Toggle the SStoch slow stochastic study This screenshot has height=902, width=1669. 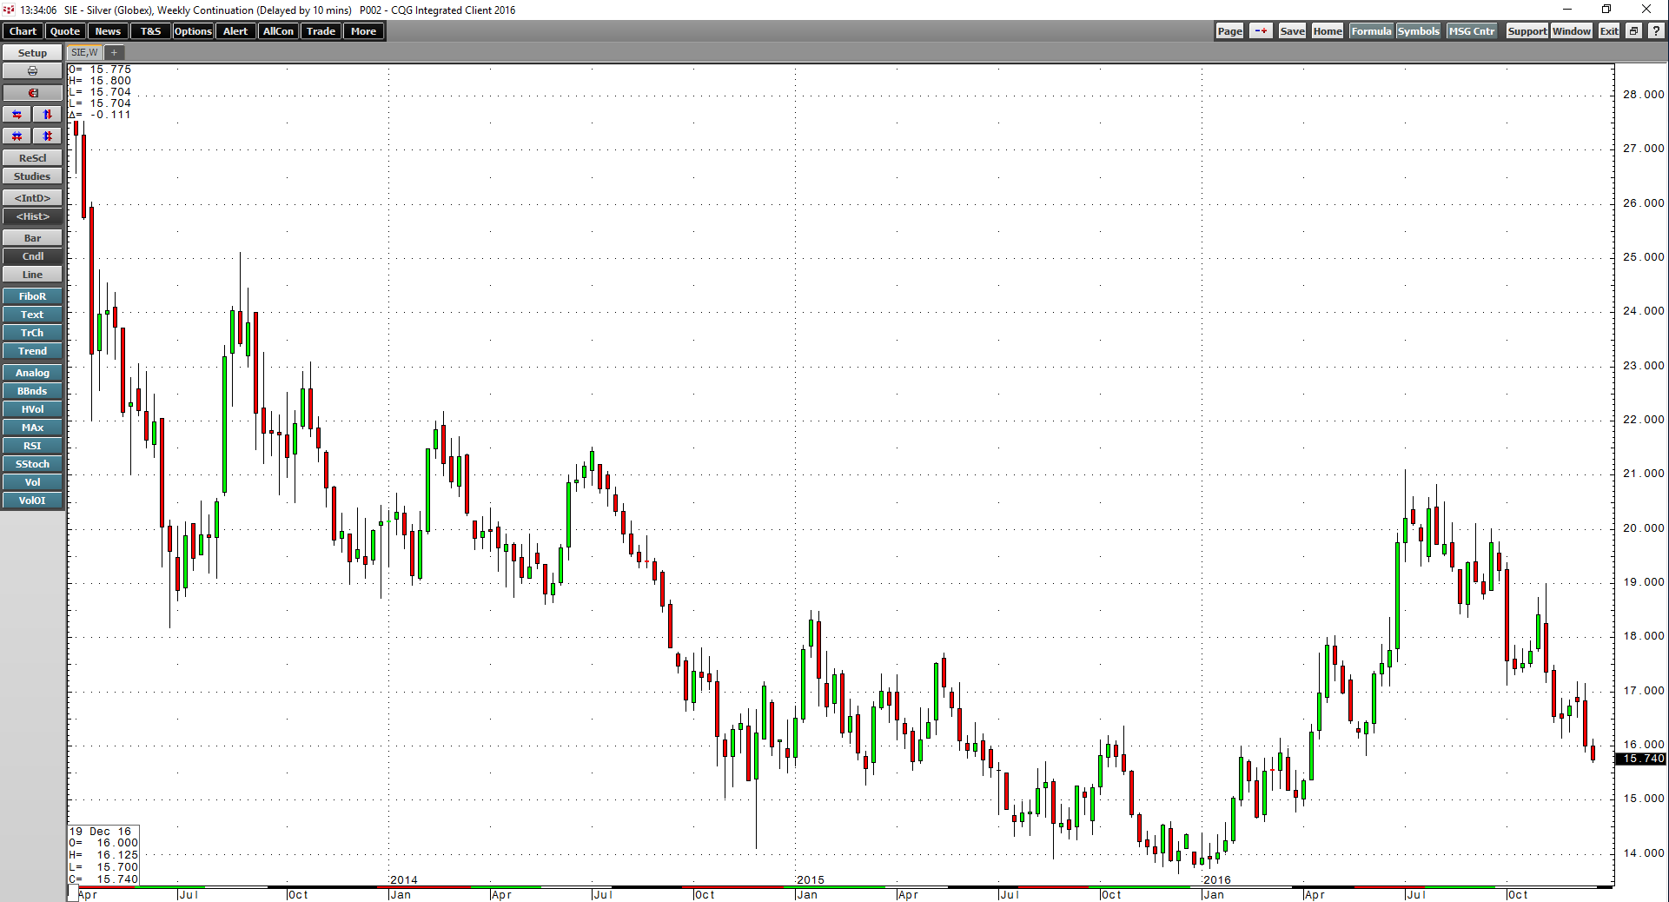click(x=32, y=464)
